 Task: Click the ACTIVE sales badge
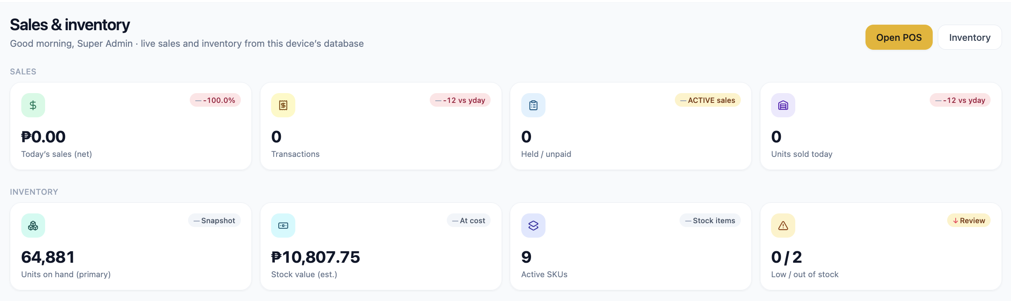pos(708,100)
